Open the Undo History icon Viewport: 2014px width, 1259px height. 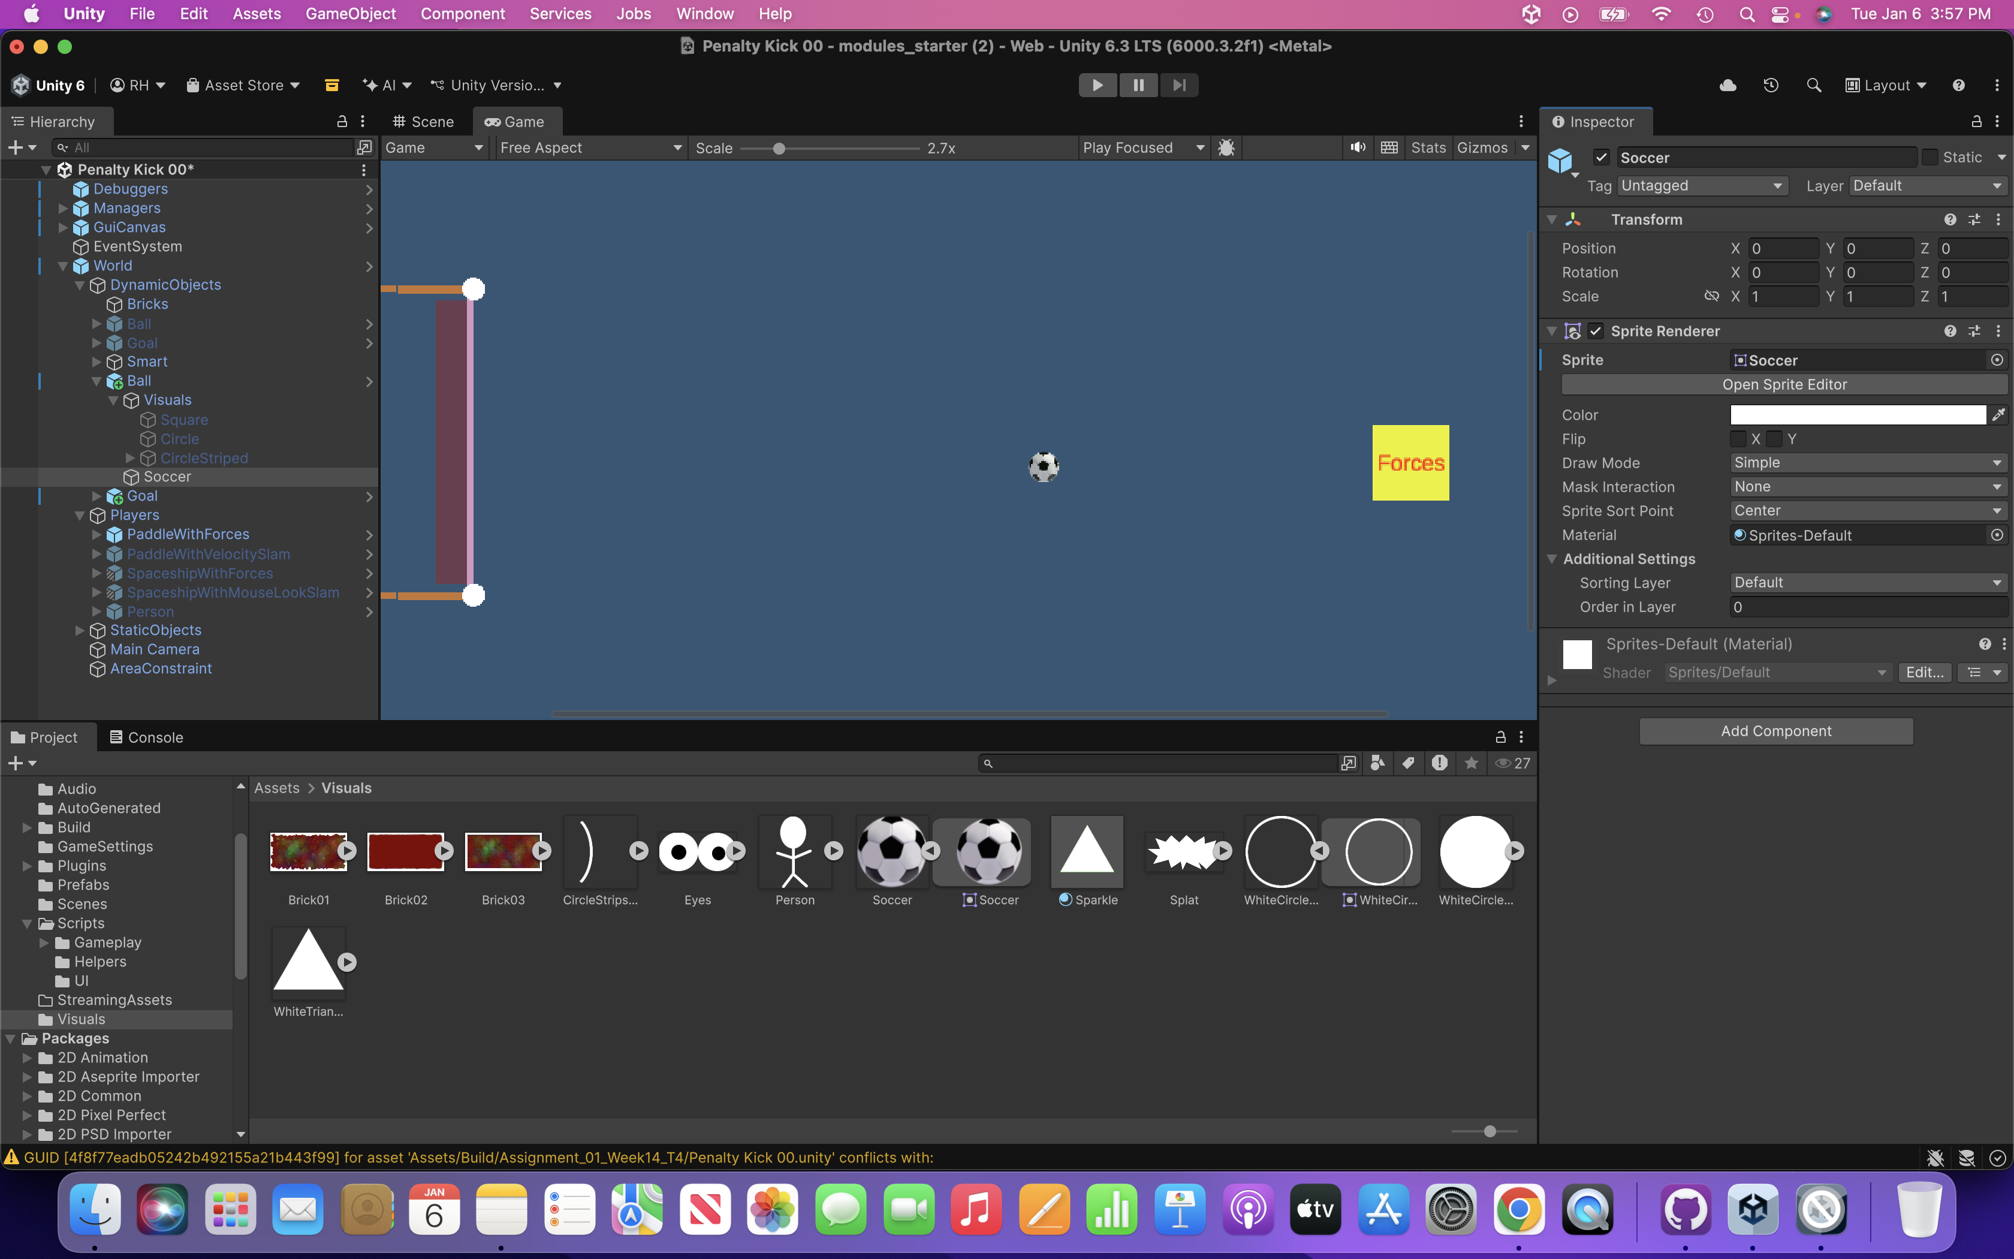click(1770, 85)
